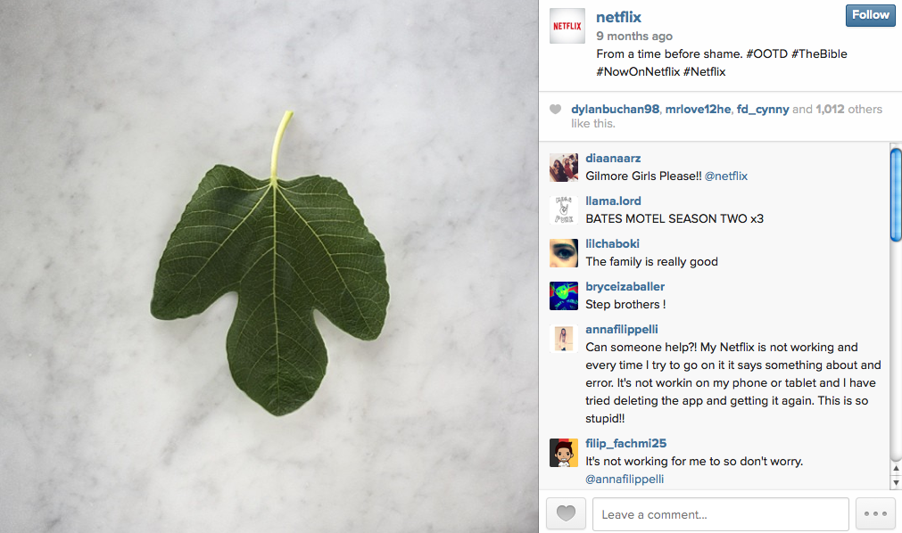Click the scrollbar up arrow in comments
The height and width of the screenshot is (533, 902).
coord(896,468)
